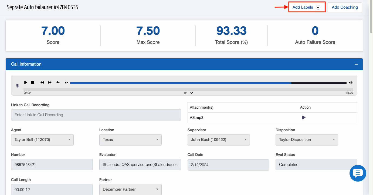
Task: Open the playback speed 1x dropdown
Action: tap(188, 93)
